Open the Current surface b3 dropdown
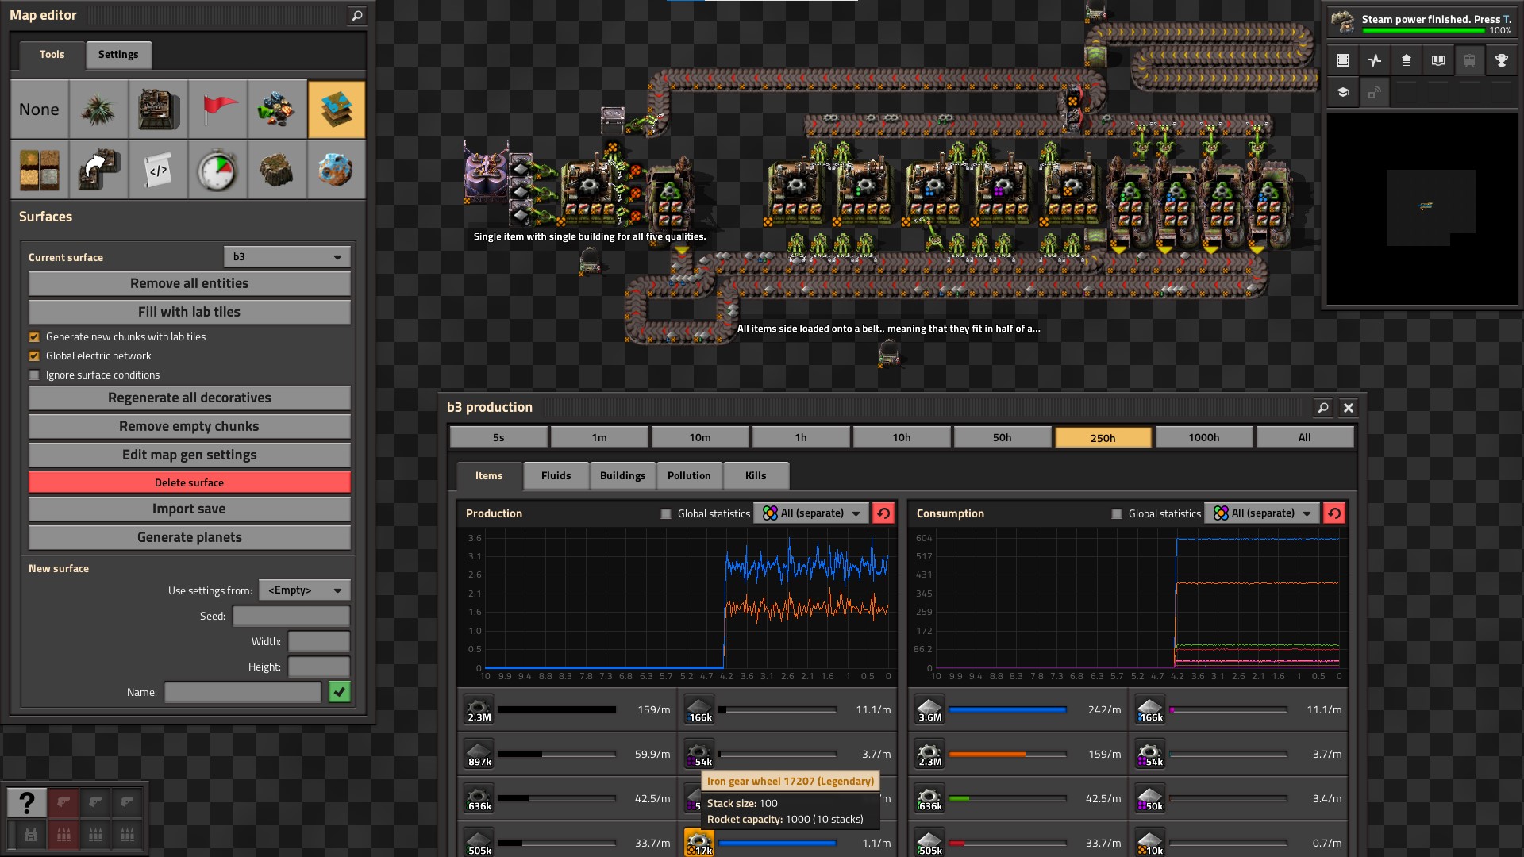This screenshot has width=1524, height=857. 287,257
